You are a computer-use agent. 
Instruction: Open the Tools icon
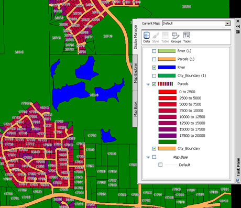pyautogui.click(x=187, y=37)
